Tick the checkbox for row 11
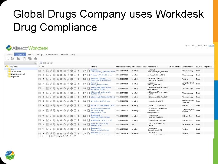 coord(40,116)
